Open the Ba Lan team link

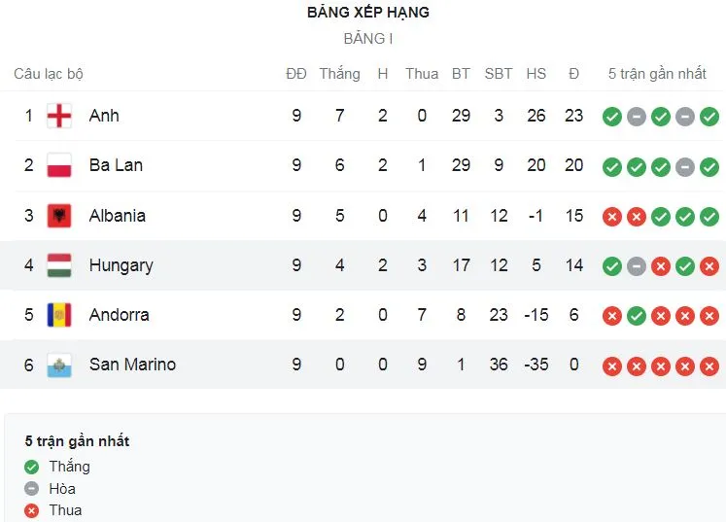pos(116,165)
